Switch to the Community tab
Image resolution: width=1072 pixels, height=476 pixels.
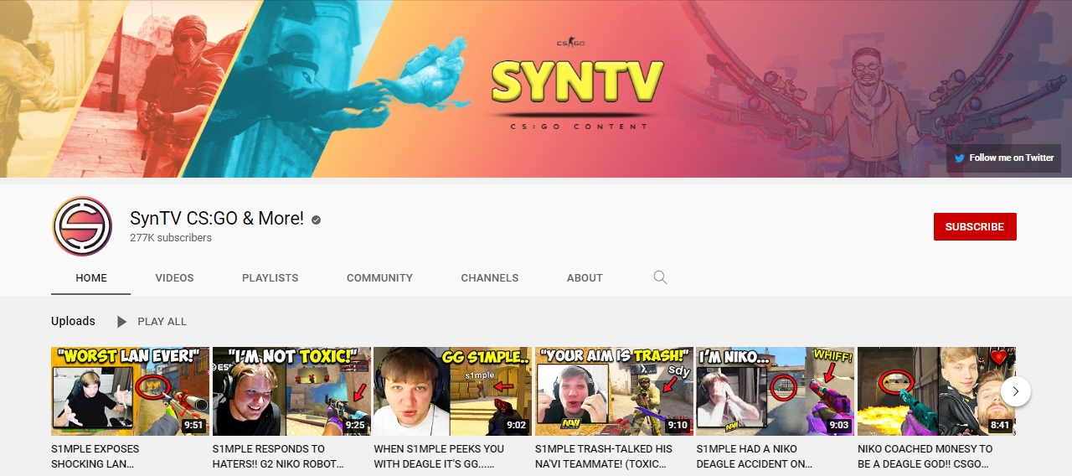(379, 277)
